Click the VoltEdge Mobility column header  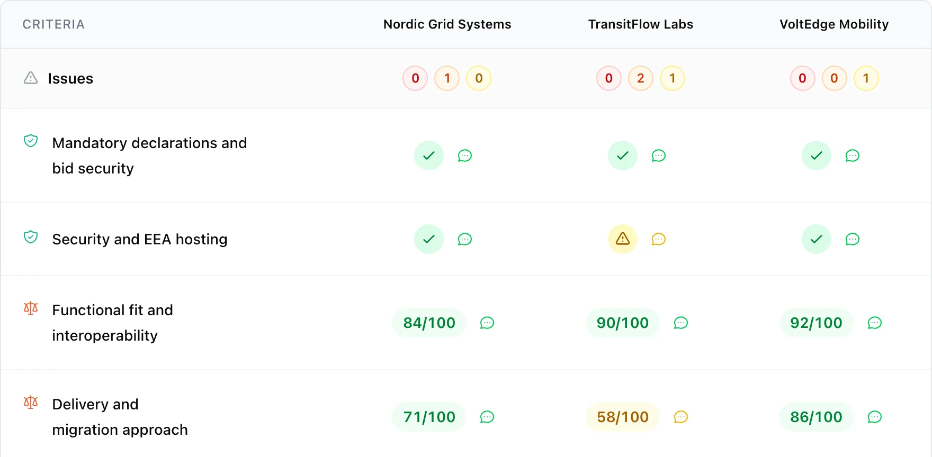[x=834, y=24]
